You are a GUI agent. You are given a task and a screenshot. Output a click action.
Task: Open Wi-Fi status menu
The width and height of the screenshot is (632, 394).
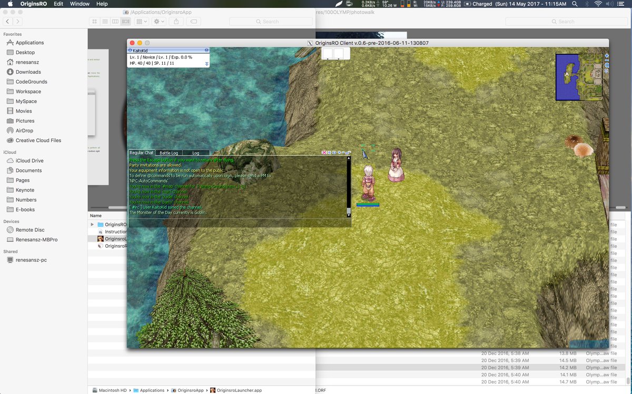pyautogui.click(x=598, y=4)
